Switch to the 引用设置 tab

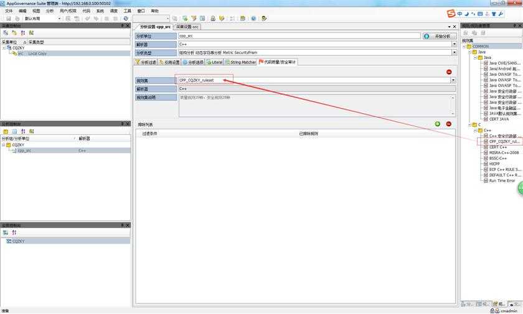point(169,62)
